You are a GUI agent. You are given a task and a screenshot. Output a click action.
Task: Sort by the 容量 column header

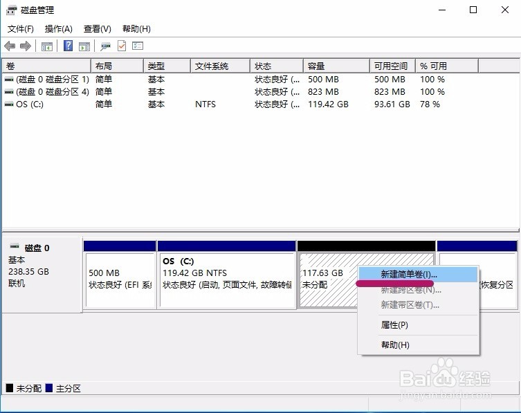[x=336, y=66]
